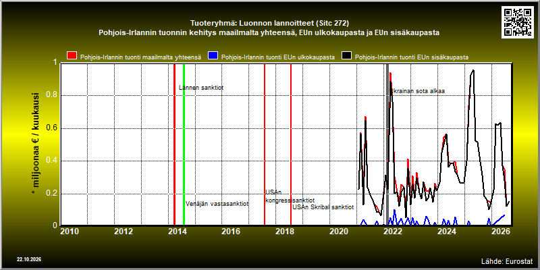Image resolution: width=540 pixels, height=270 pixels.
Task: Click the x-axis label 2026
Action: tap(500, 232)
